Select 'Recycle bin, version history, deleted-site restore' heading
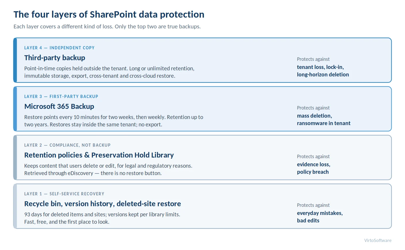The height and width of the screenshot is (250, 405). 103,204
